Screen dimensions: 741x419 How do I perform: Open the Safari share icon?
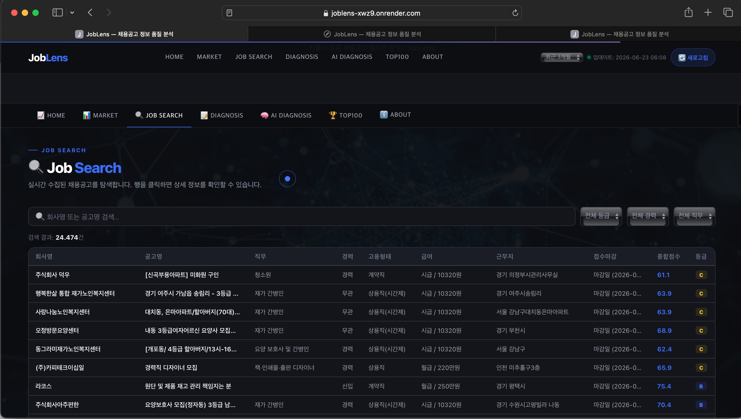[688, 12]
